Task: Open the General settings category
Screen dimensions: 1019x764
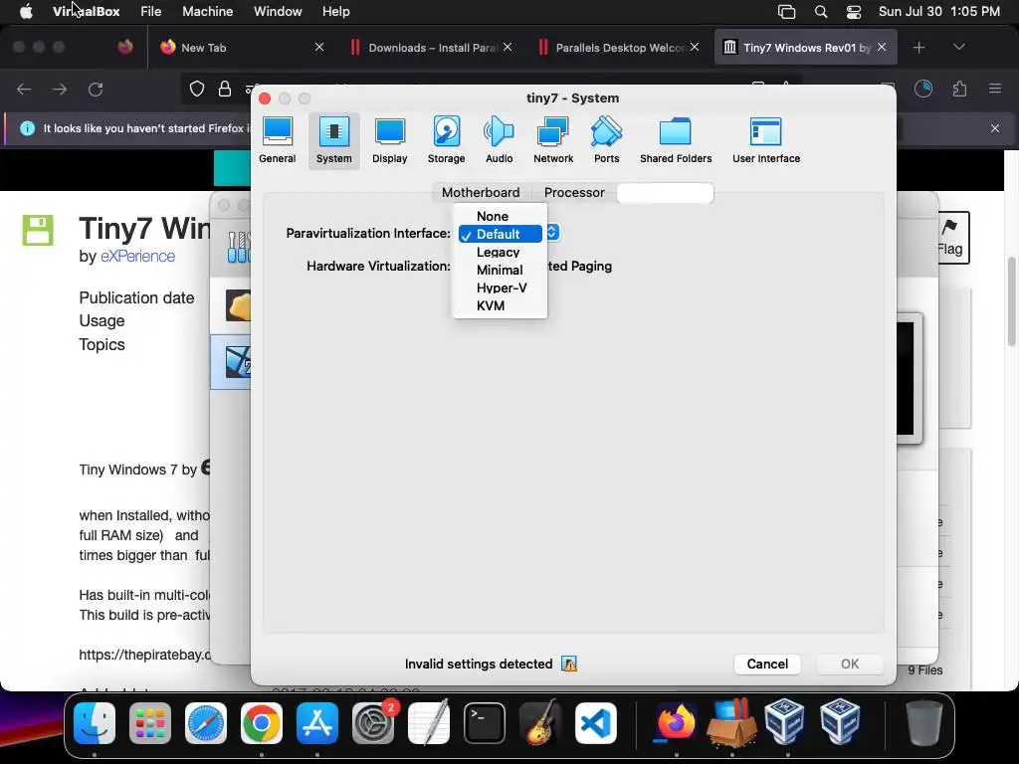Action: click(x=278, y=140)
